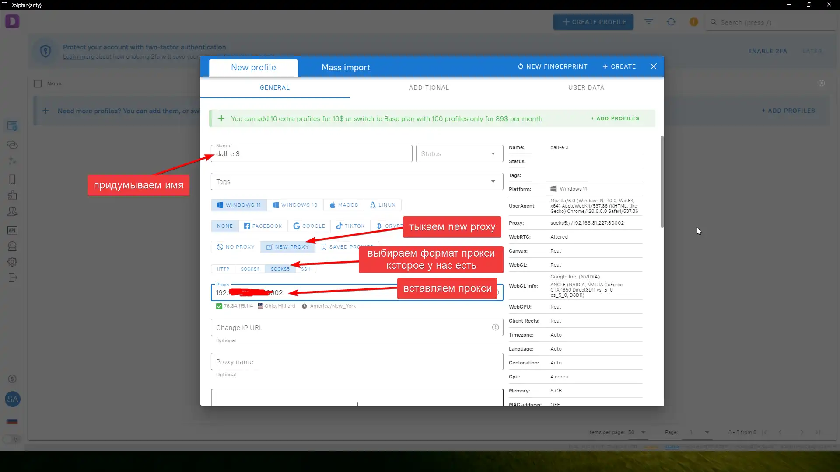The image size is (840, 472).
Task: Open the Settings gear icon in the sidebar
Action: click(12, 262)
